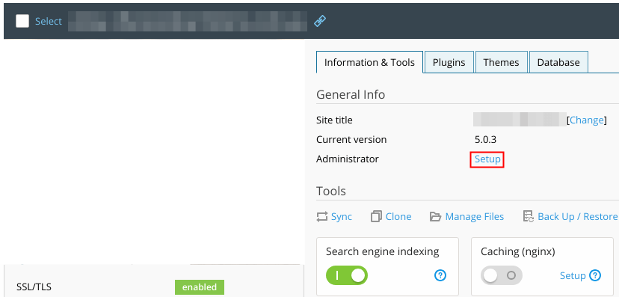Click the SSL/TLS enabled status badge
Screen dimensions: 619x297
point(200,287)
